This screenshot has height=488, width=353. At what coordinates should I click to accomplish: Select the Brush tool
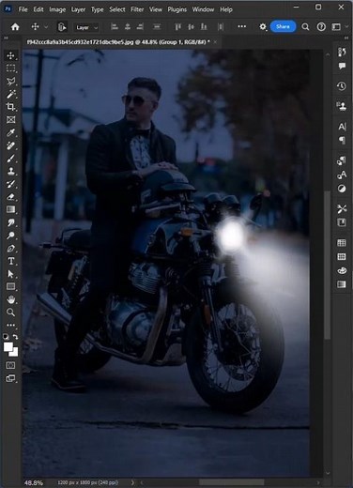[10, 159]
